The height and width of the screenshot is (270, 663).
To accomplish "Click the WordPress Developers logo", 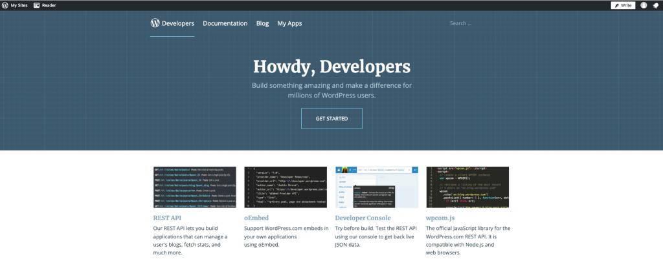I will 172,23.
